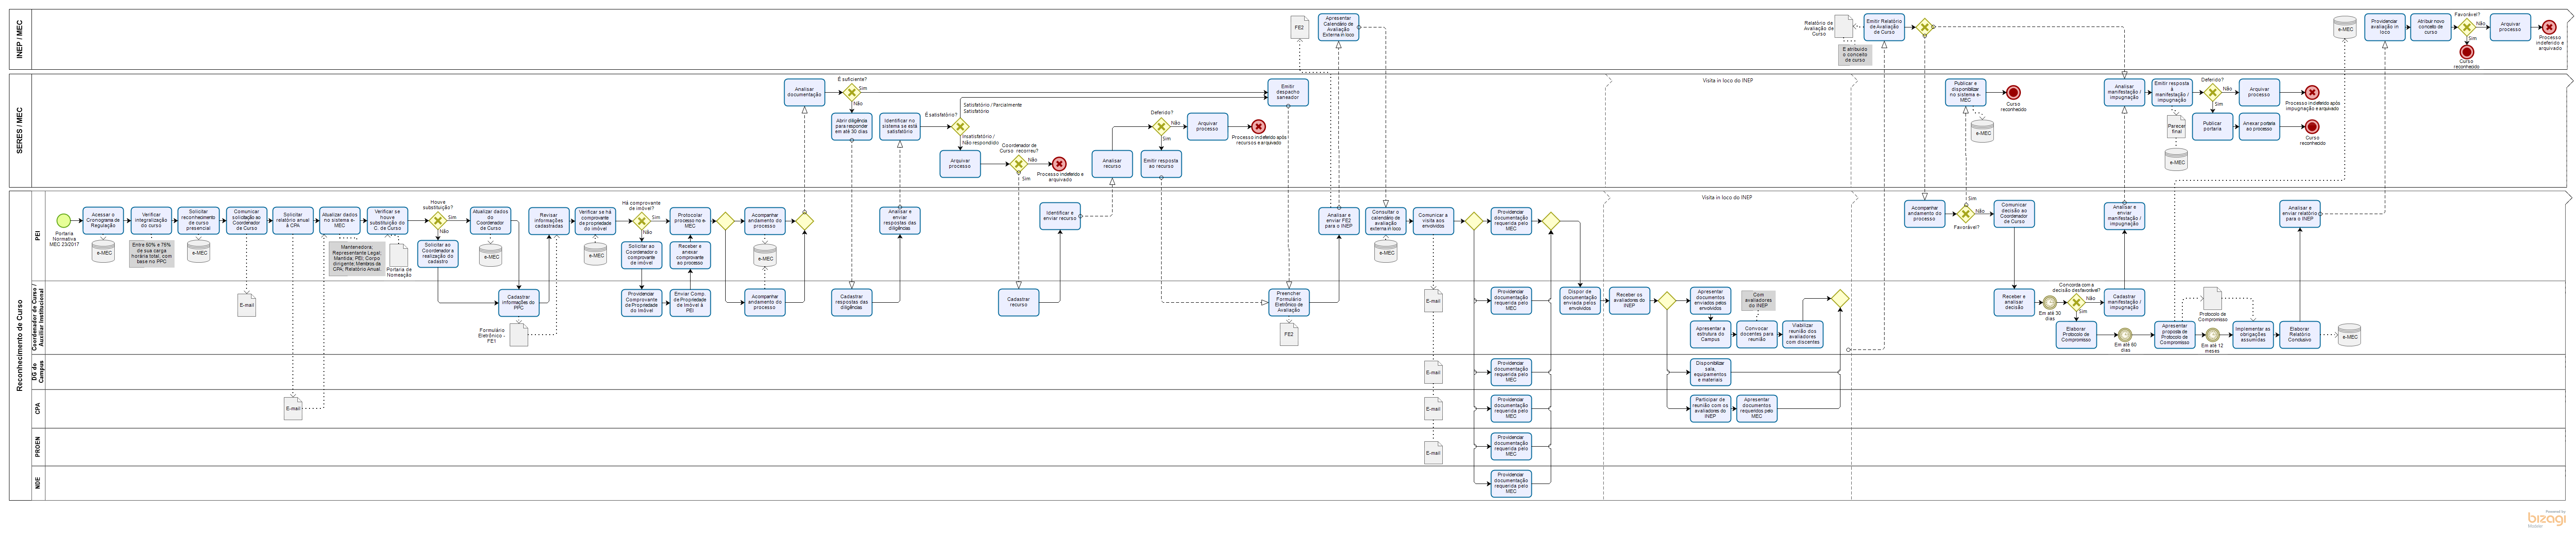The image size is (2576, 542).
Task: Click the Portaria de Nomeação document icon
Action: pyautogui.click(x=398, y=255)
